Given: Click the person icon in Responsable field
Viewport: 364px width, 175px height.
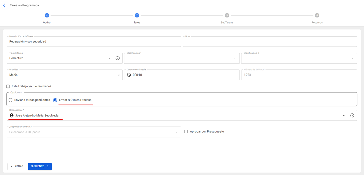Looking at the screenshot, I should pyautogui.click(x=12, y=116).
